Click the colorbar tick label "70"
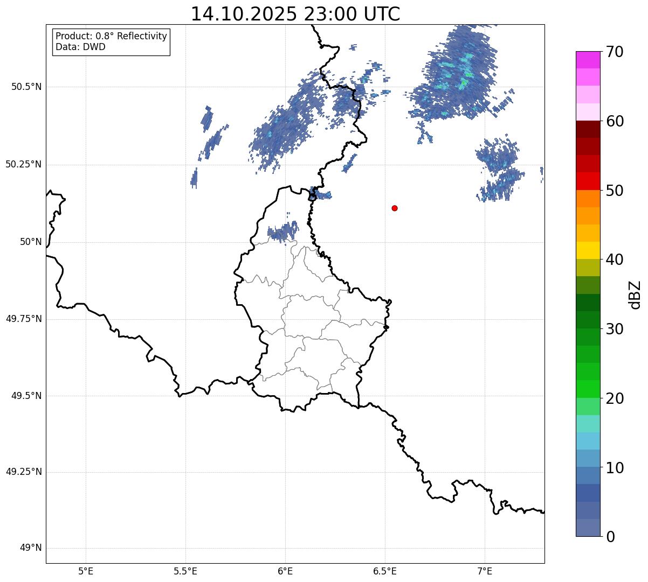 [x=615, y=52]
